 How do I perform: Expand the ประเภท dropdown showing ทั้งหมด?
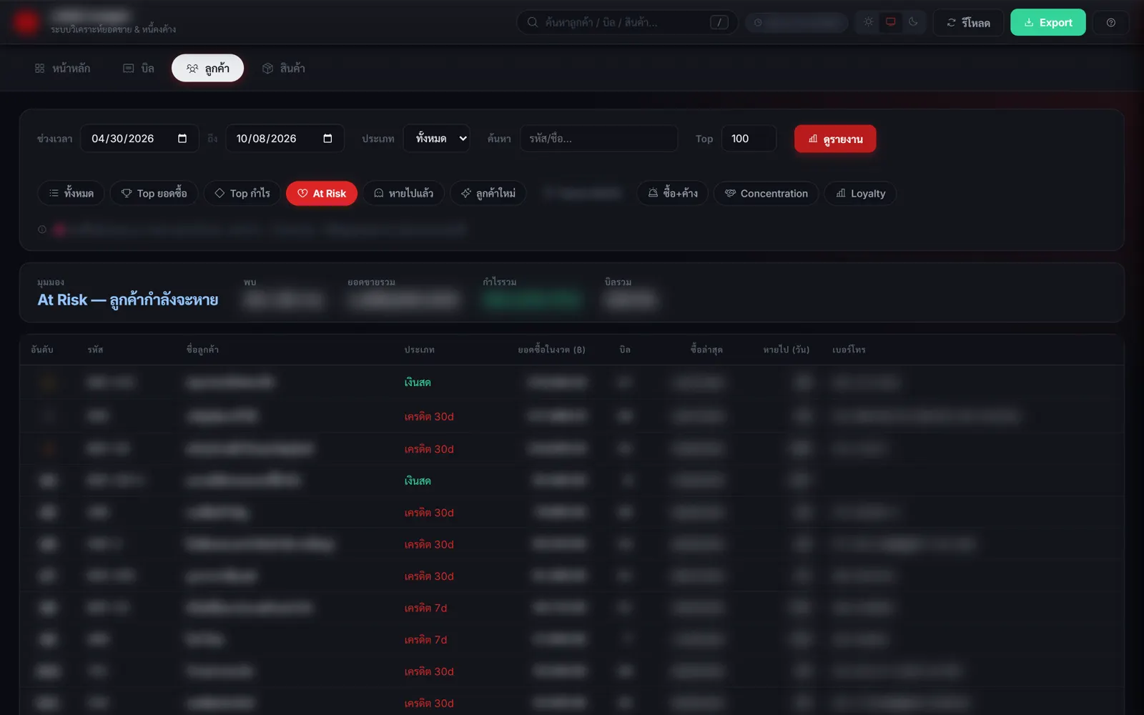[437, 139]
